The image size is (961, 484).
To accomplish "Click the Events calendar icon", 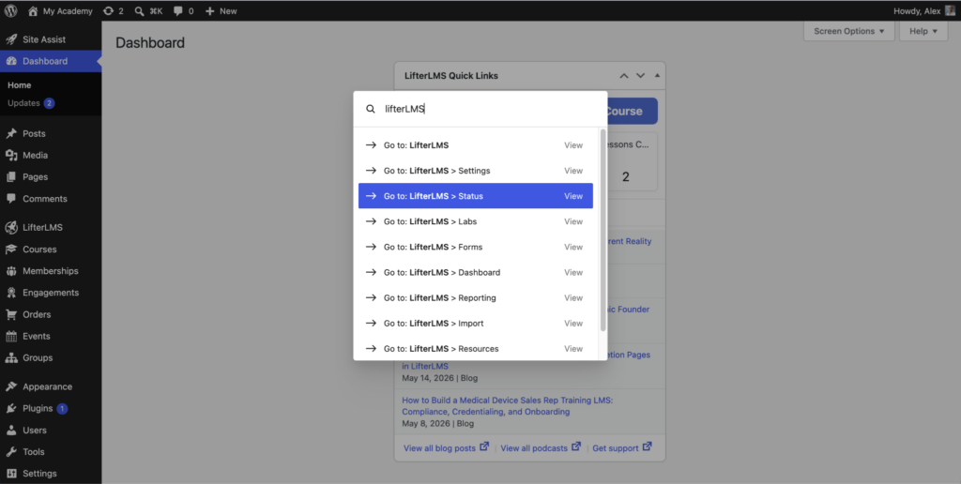I will 11,337.
